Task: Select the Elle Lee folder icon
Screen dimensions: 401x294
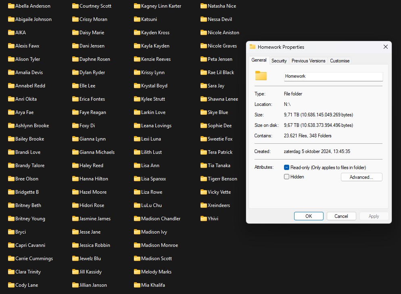Action: (x=75, y=85)
